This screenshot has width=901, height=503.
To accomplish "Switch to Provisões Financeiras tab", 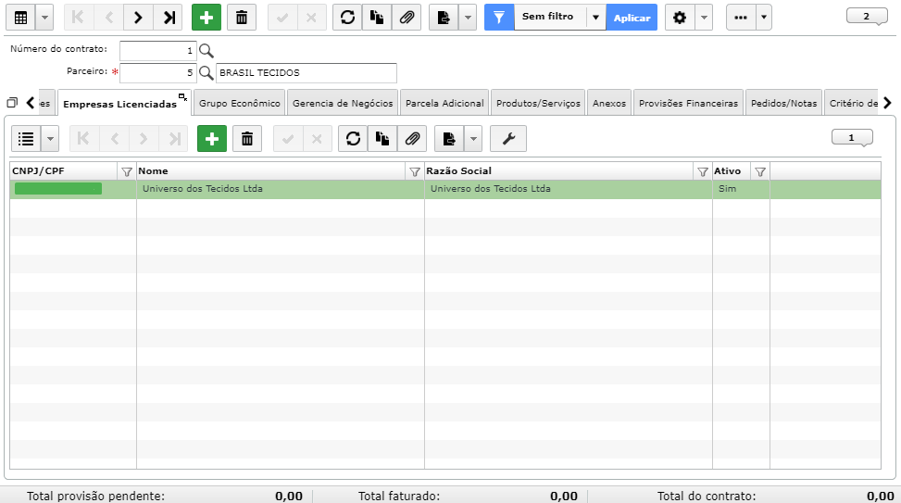I will tap(688, 104).
